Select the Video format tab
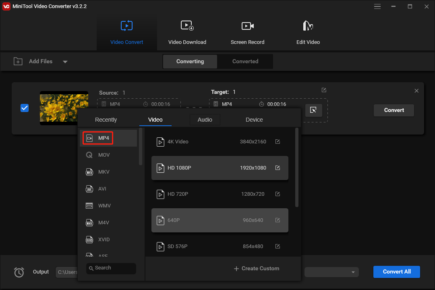The width and height of the screenshot is (435, 290). coord(155,120)
